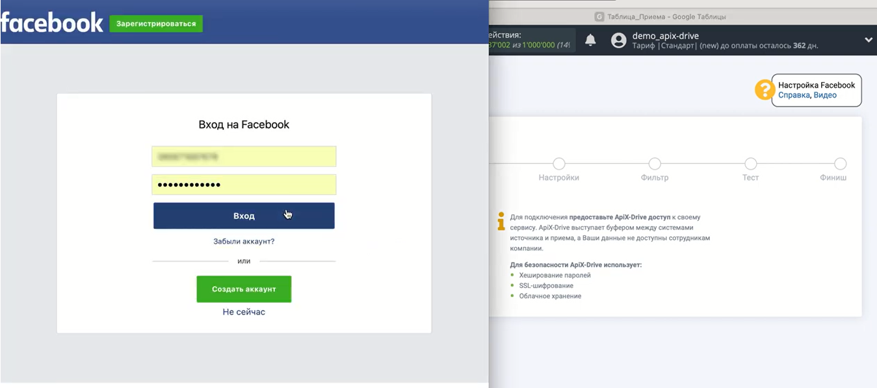Open the notifications bell in ApiX-Drive
The width and height of the screenshot is (877, 388).
click(x=590, y=40)
